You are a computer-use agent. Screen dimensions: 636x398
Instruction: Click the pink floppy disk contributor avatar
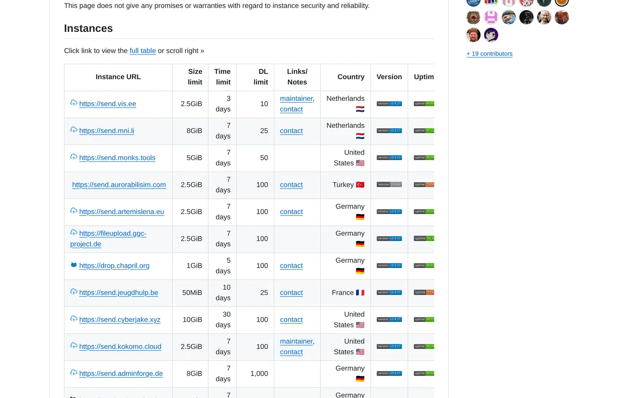[x=491, y=17]
